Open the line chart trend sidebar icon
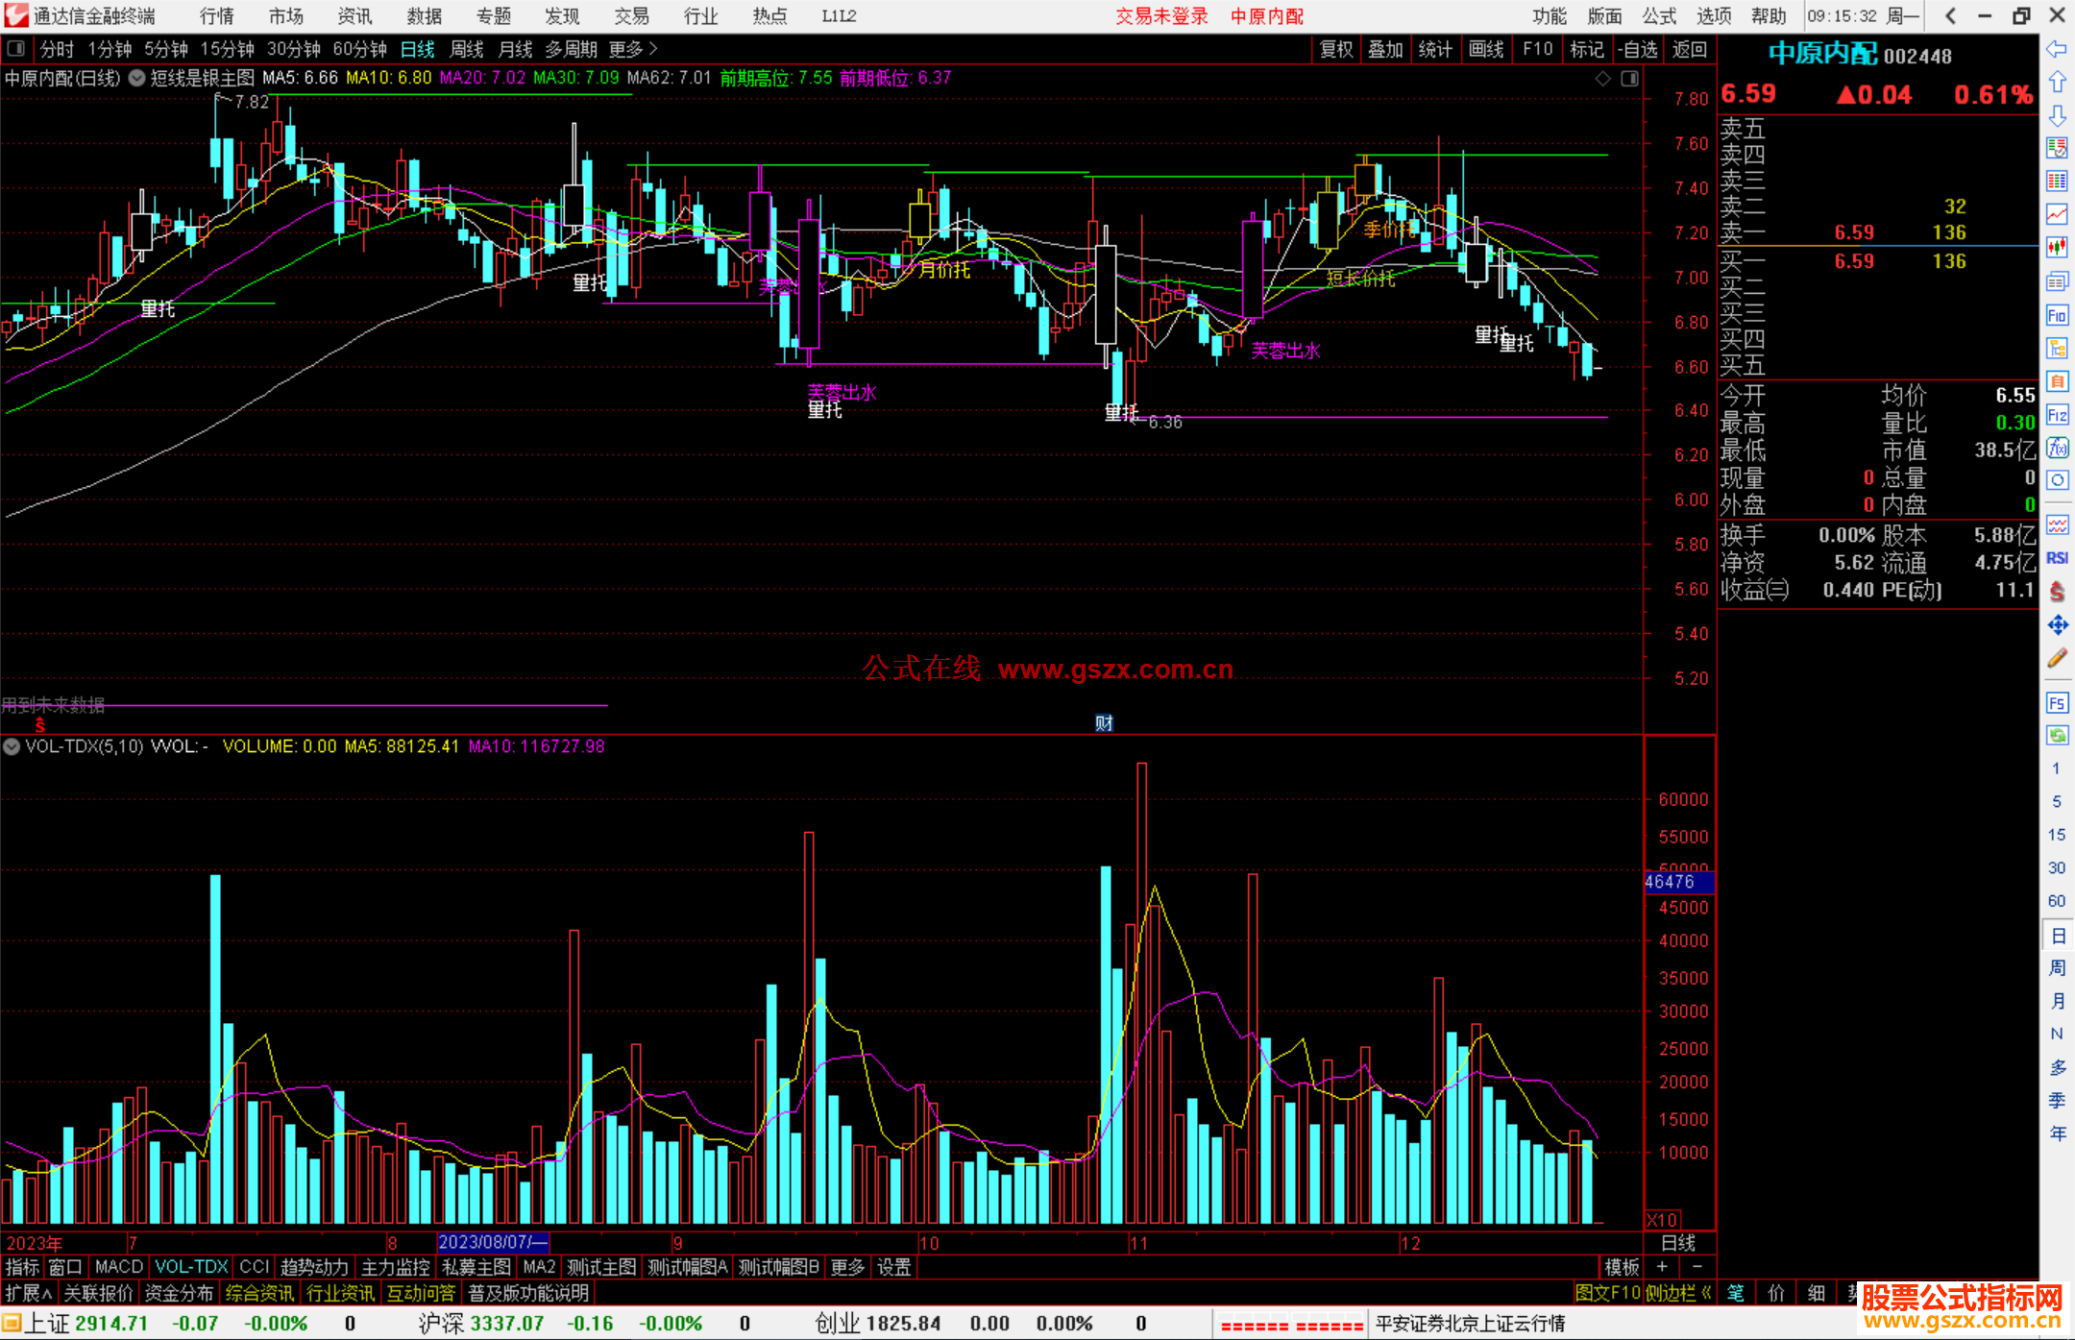 pyautogui.click(x=2057, y=213)
